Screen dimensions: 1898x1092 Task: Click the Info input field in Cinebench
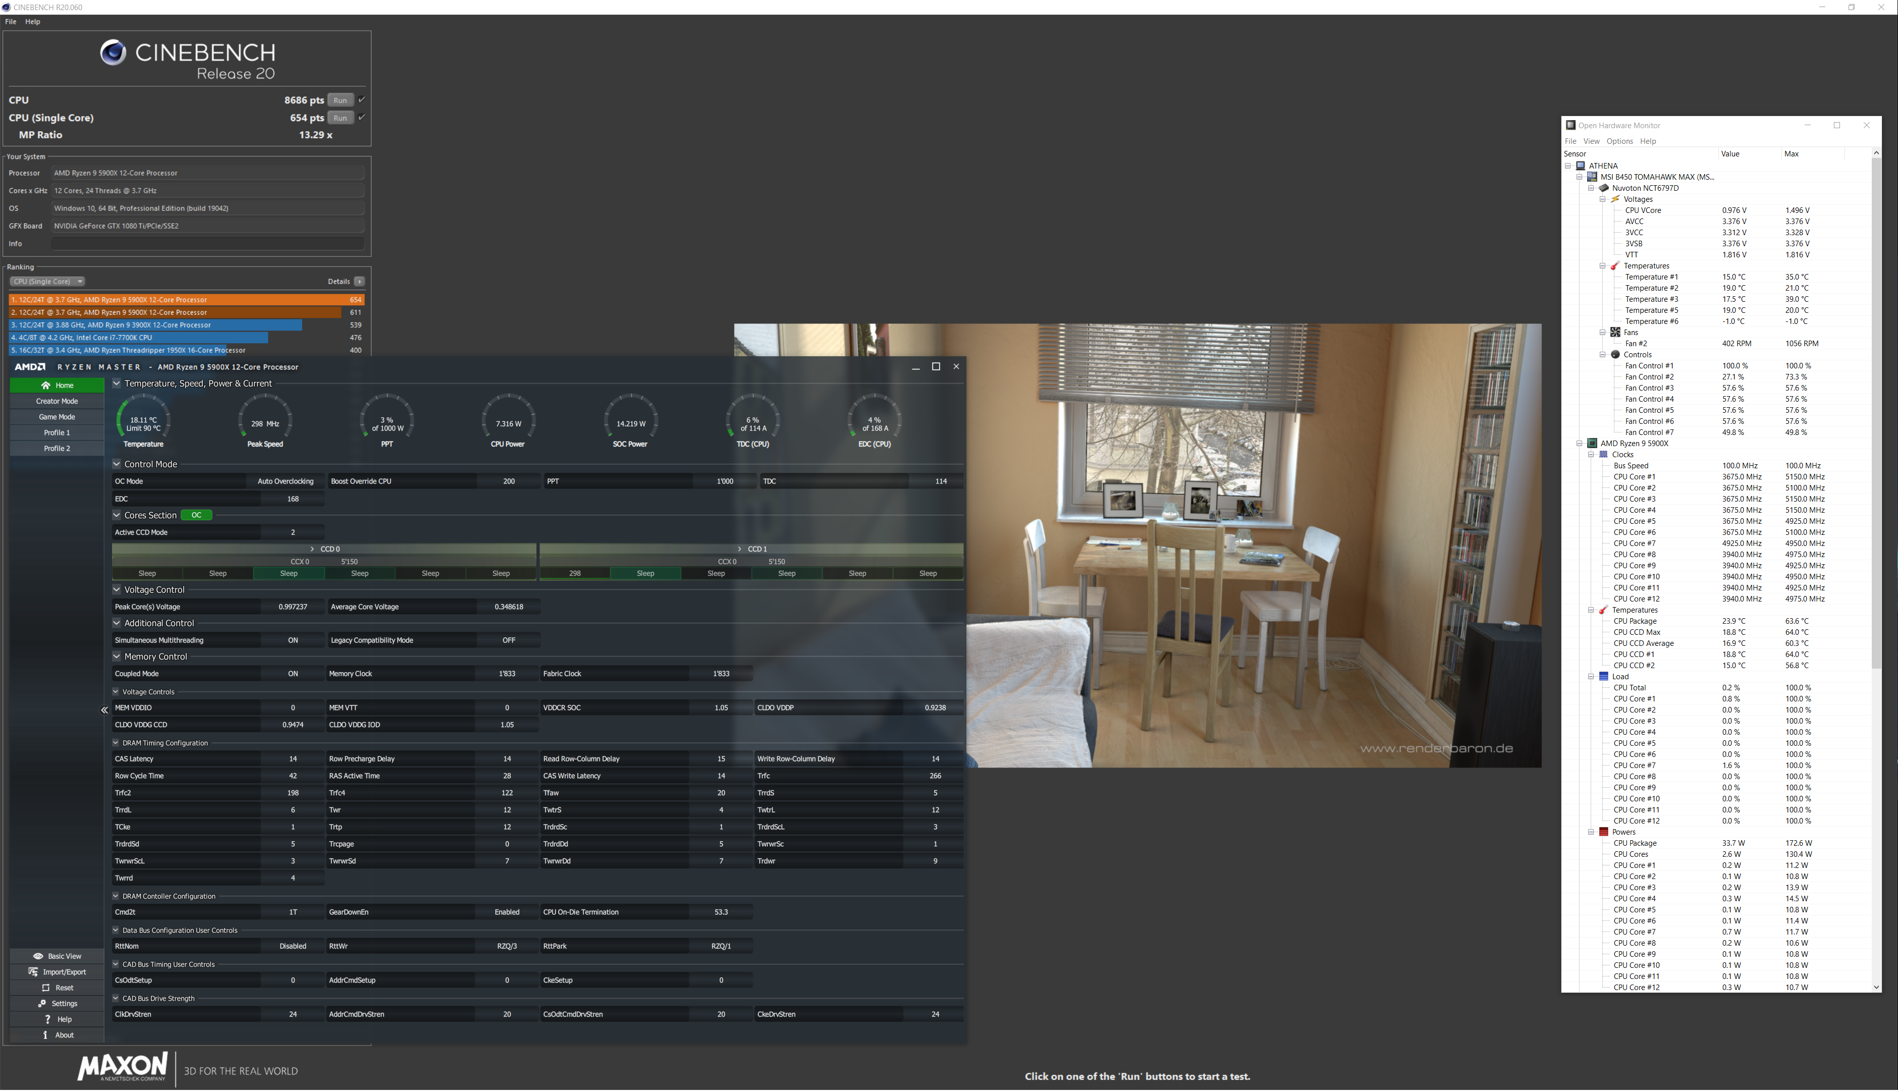click(x=208, y=244)
